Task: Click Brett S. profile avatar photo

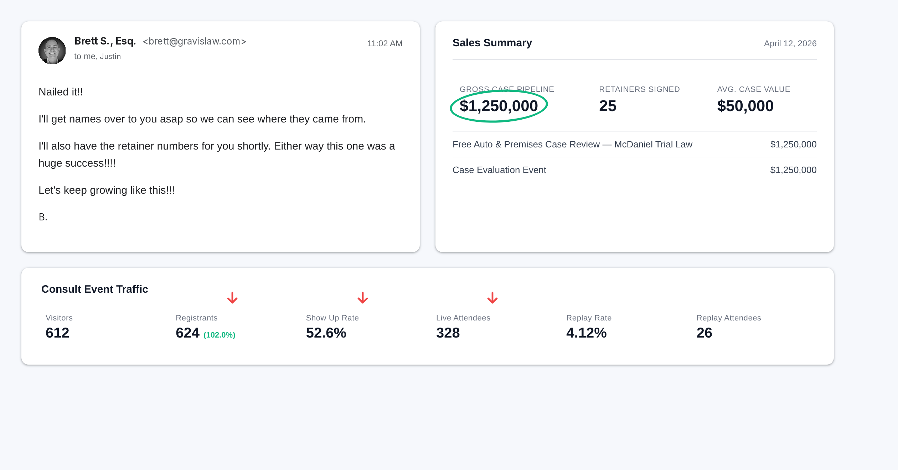Action: coord(52,51)
